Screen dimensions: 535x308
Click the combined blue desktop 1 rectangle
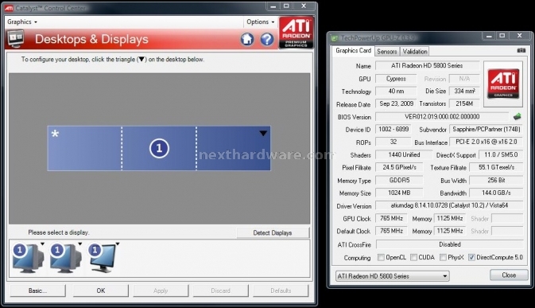pyautogui.click(x=159, y=148)
